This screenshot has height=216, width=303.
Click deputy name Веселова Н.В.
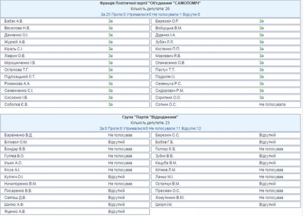pyautogui.click(x=16, y=28)
